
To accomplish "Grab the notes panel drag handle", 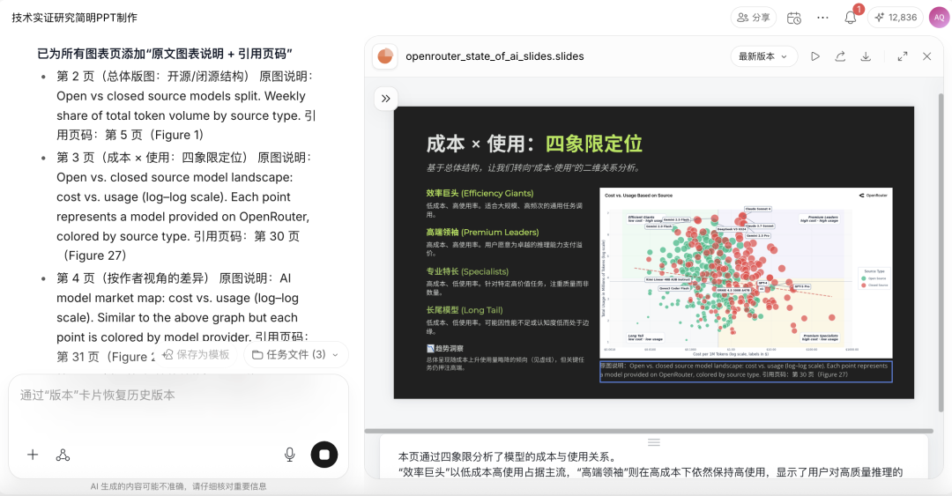I will 653,442.
